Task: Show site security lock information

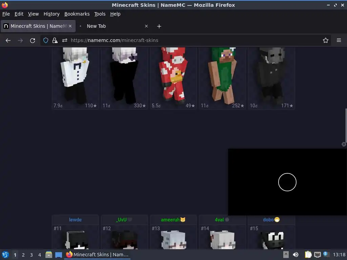Action: pos(55,40)
